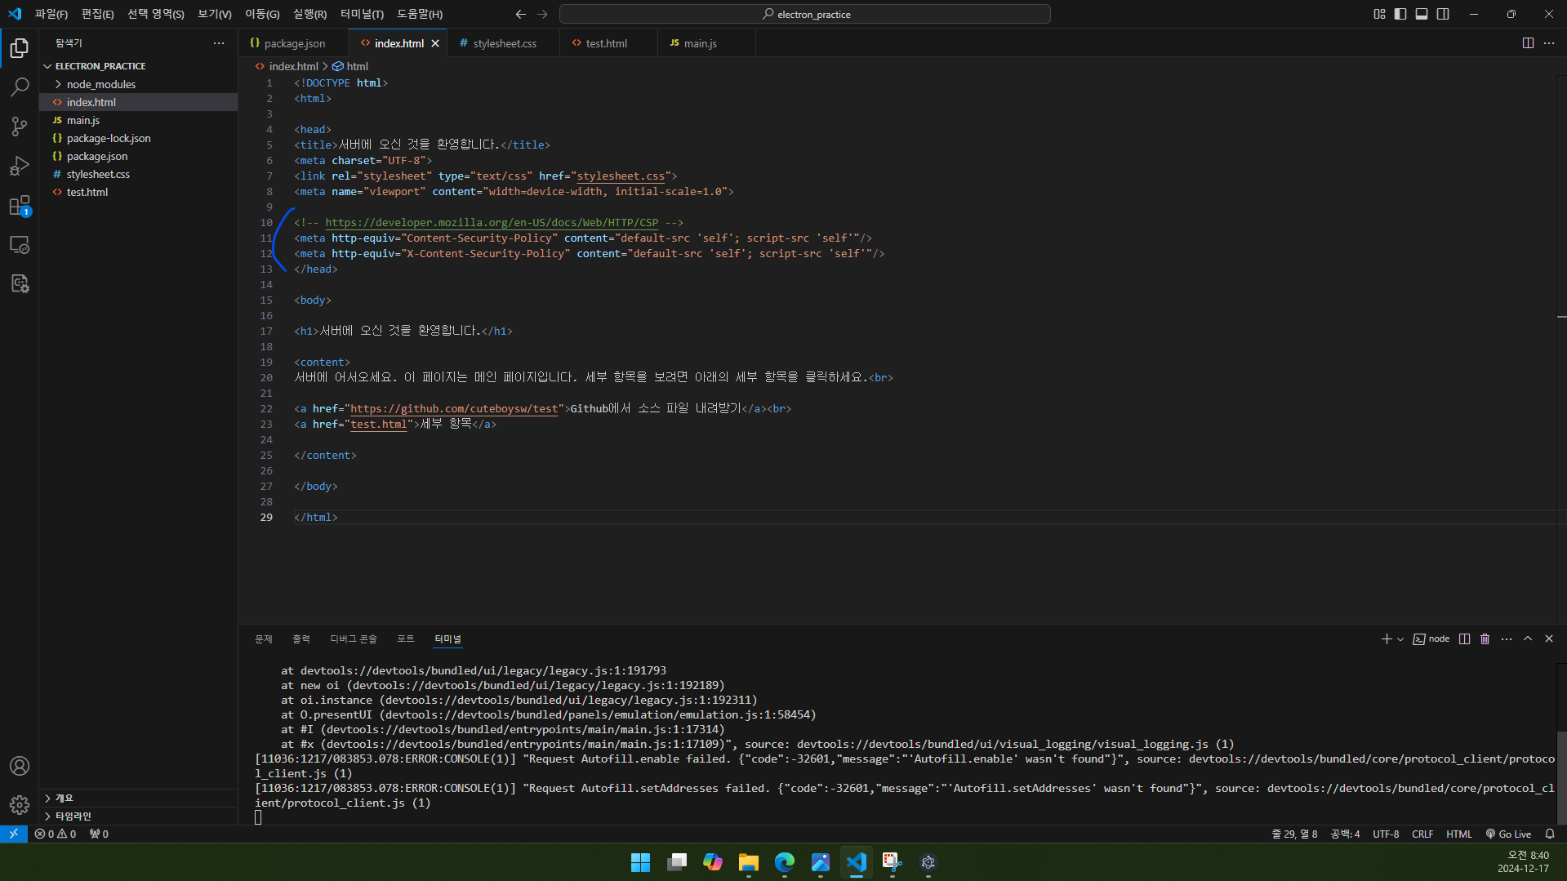Follow the developer.mozilla.org CSP link

coord(492,222)
